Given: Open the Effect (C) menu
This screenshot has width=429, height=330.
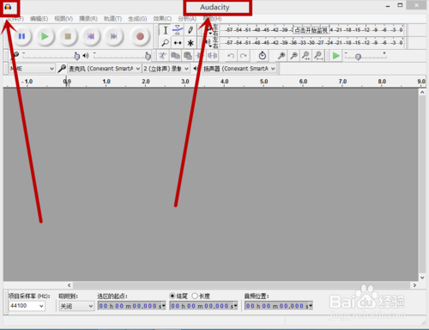Looking at the screenshot, I should coord(162,19).
